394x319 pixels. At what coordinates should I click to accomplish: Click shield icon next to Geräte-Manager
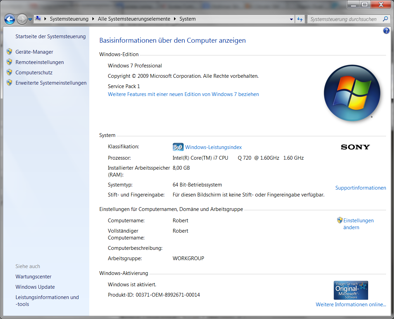(x=9, y=52)
